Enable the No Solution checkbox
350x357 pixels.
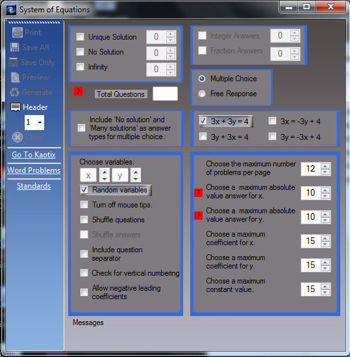pyautogui.click(x=80, y=51)
